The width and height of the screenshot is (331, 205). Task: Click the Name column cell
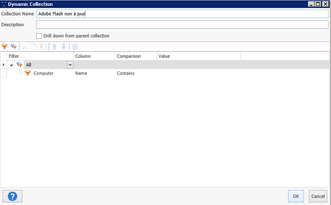pyautogui.click(x=94, y=73)
